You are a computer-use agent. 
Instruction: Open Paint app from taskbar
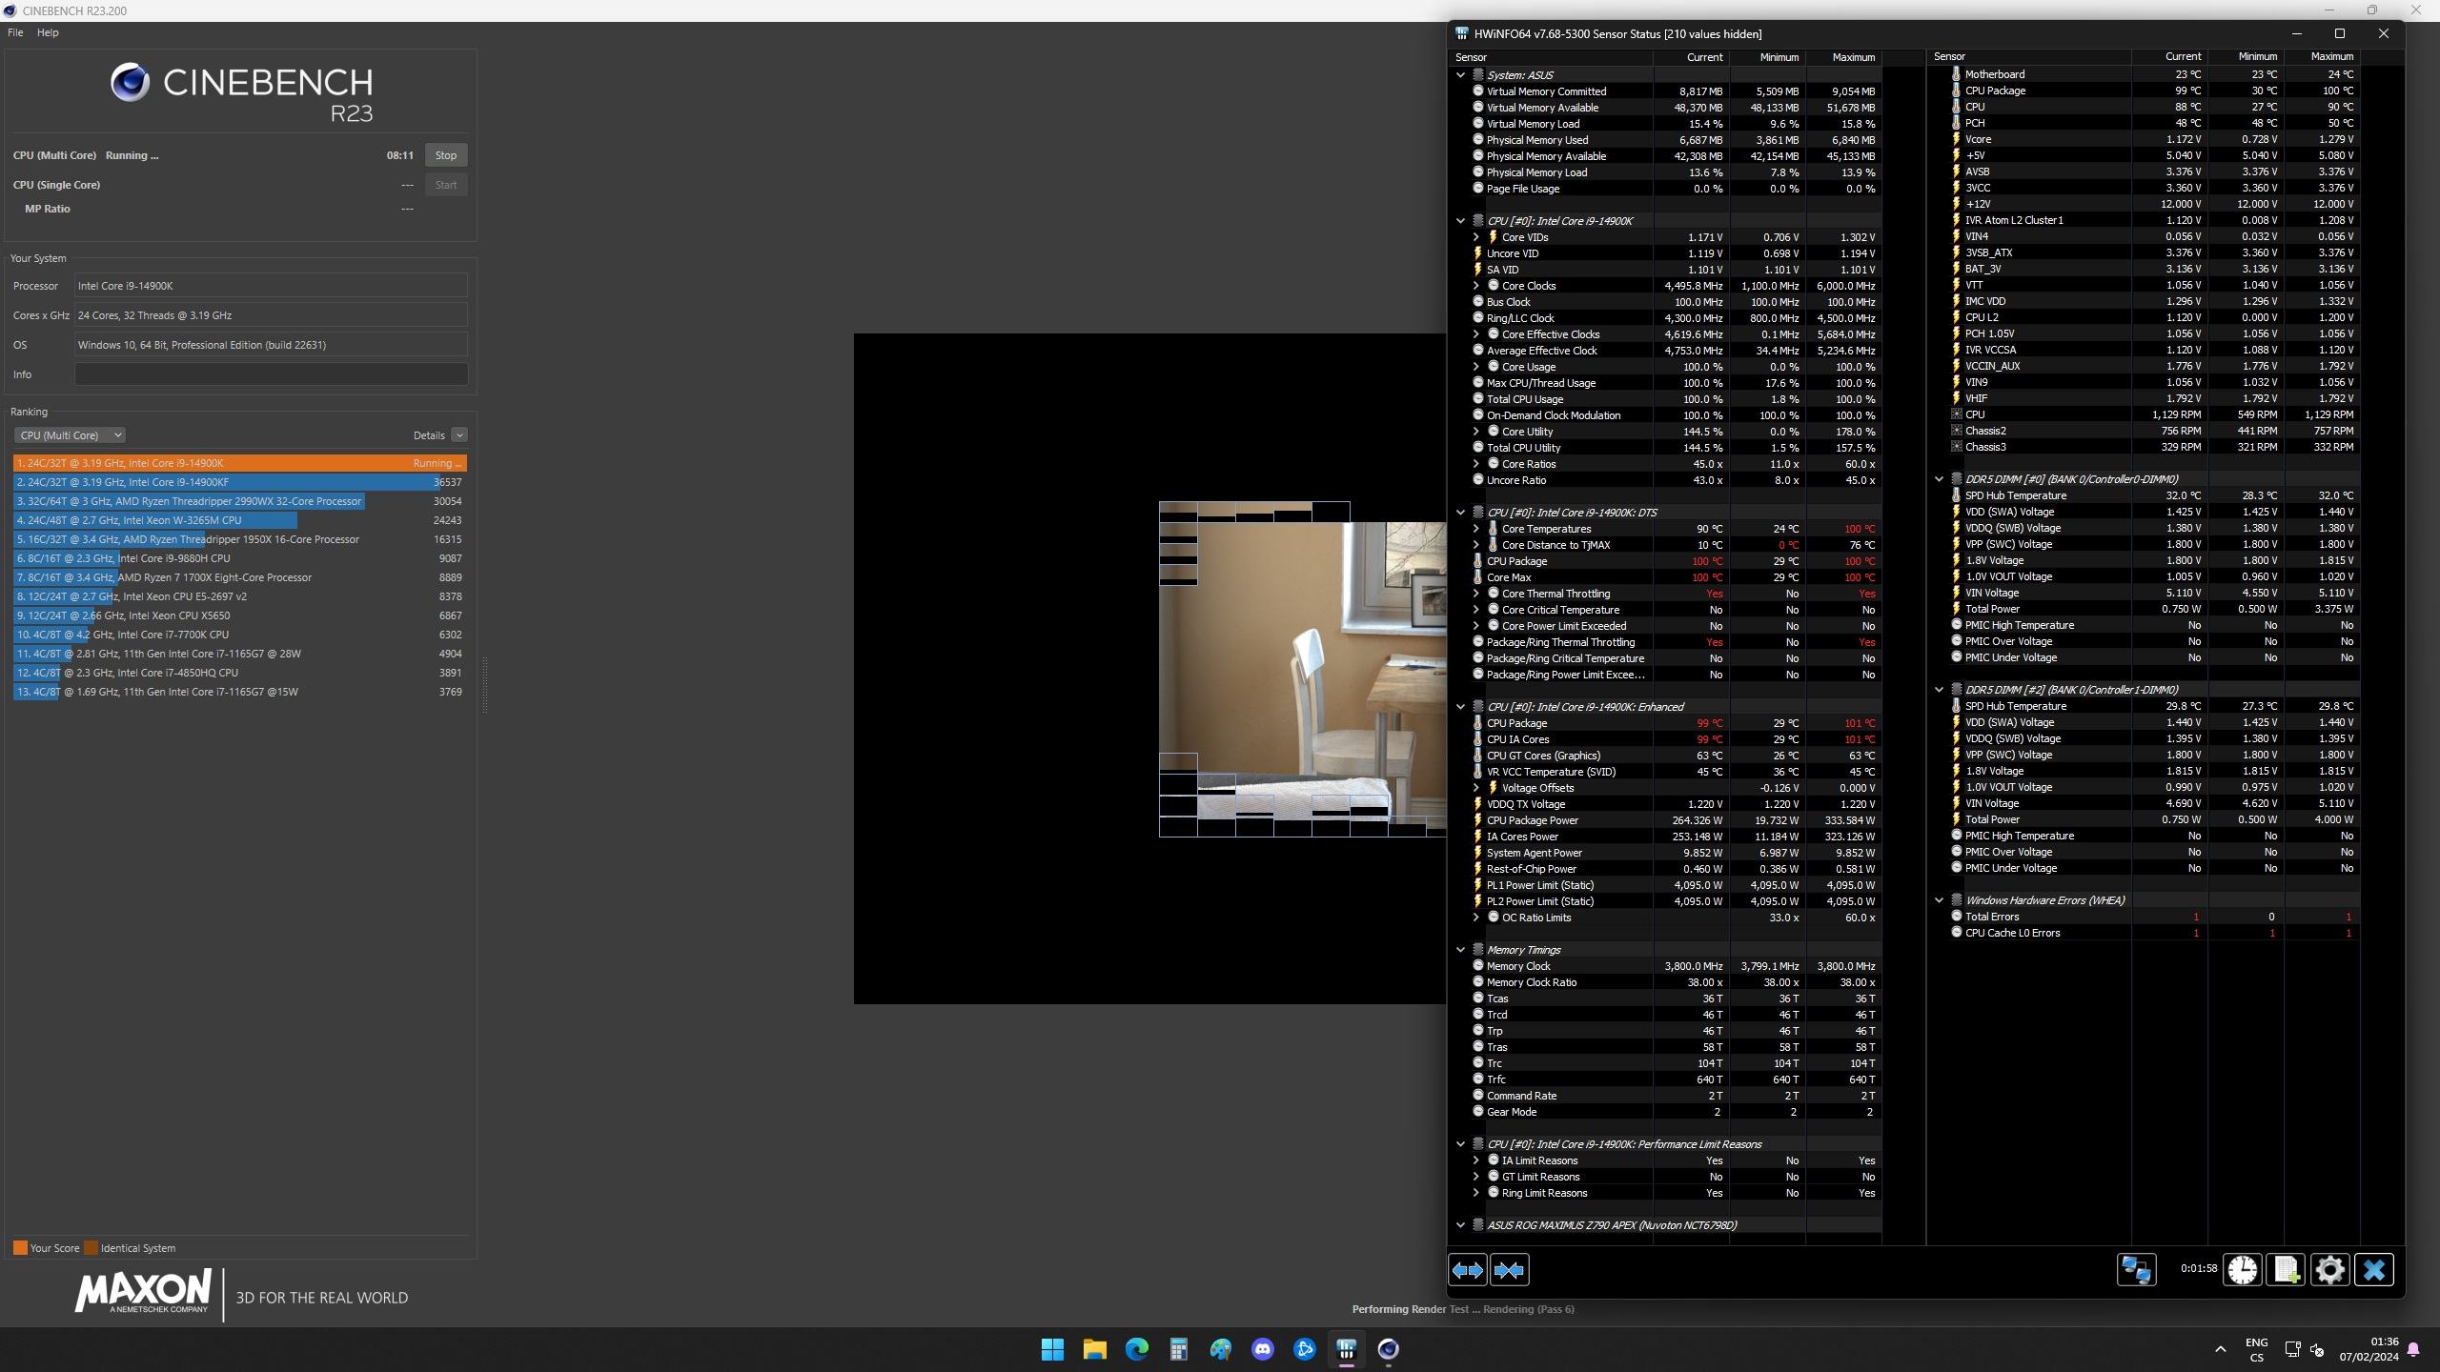(x=1220, y=1349)
